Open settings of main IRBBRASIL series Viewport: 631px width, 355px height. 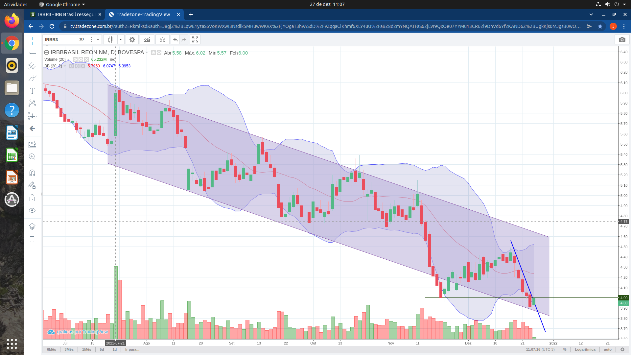coord(159,53)
